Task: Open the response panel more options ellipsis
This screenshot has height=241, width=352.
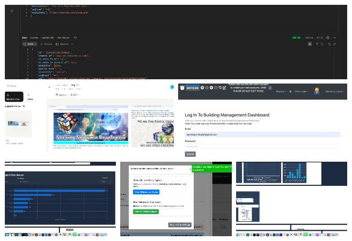Action: pyautogui.click(x=335, y=37)
